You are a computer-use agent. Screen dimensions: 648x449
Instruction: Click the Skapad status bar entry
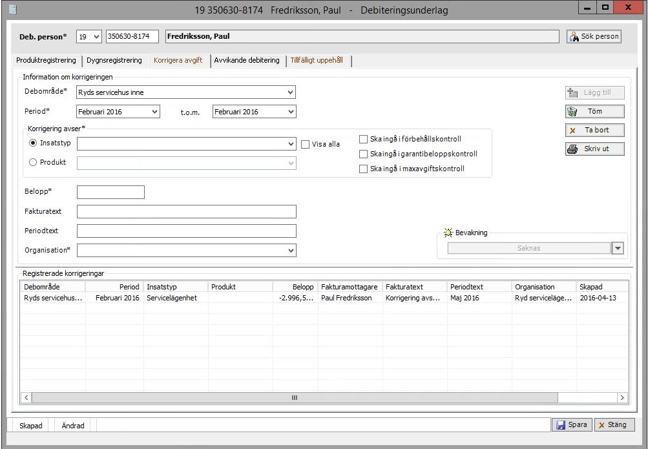(31, 426)
